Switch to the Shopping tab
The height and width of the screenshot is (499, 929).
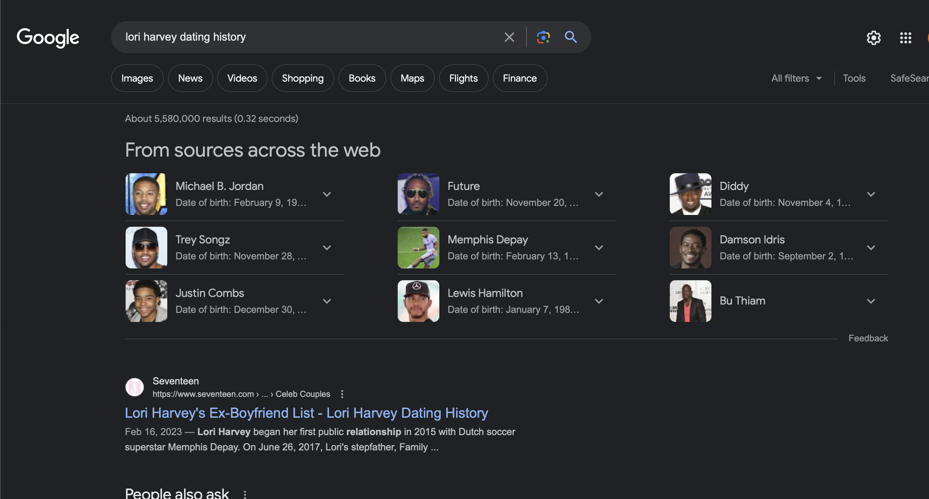click(303, 78)
